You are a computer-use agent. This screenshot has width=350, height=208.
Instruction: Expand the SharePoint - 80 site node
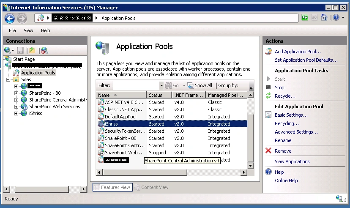(x=16, y=93)
